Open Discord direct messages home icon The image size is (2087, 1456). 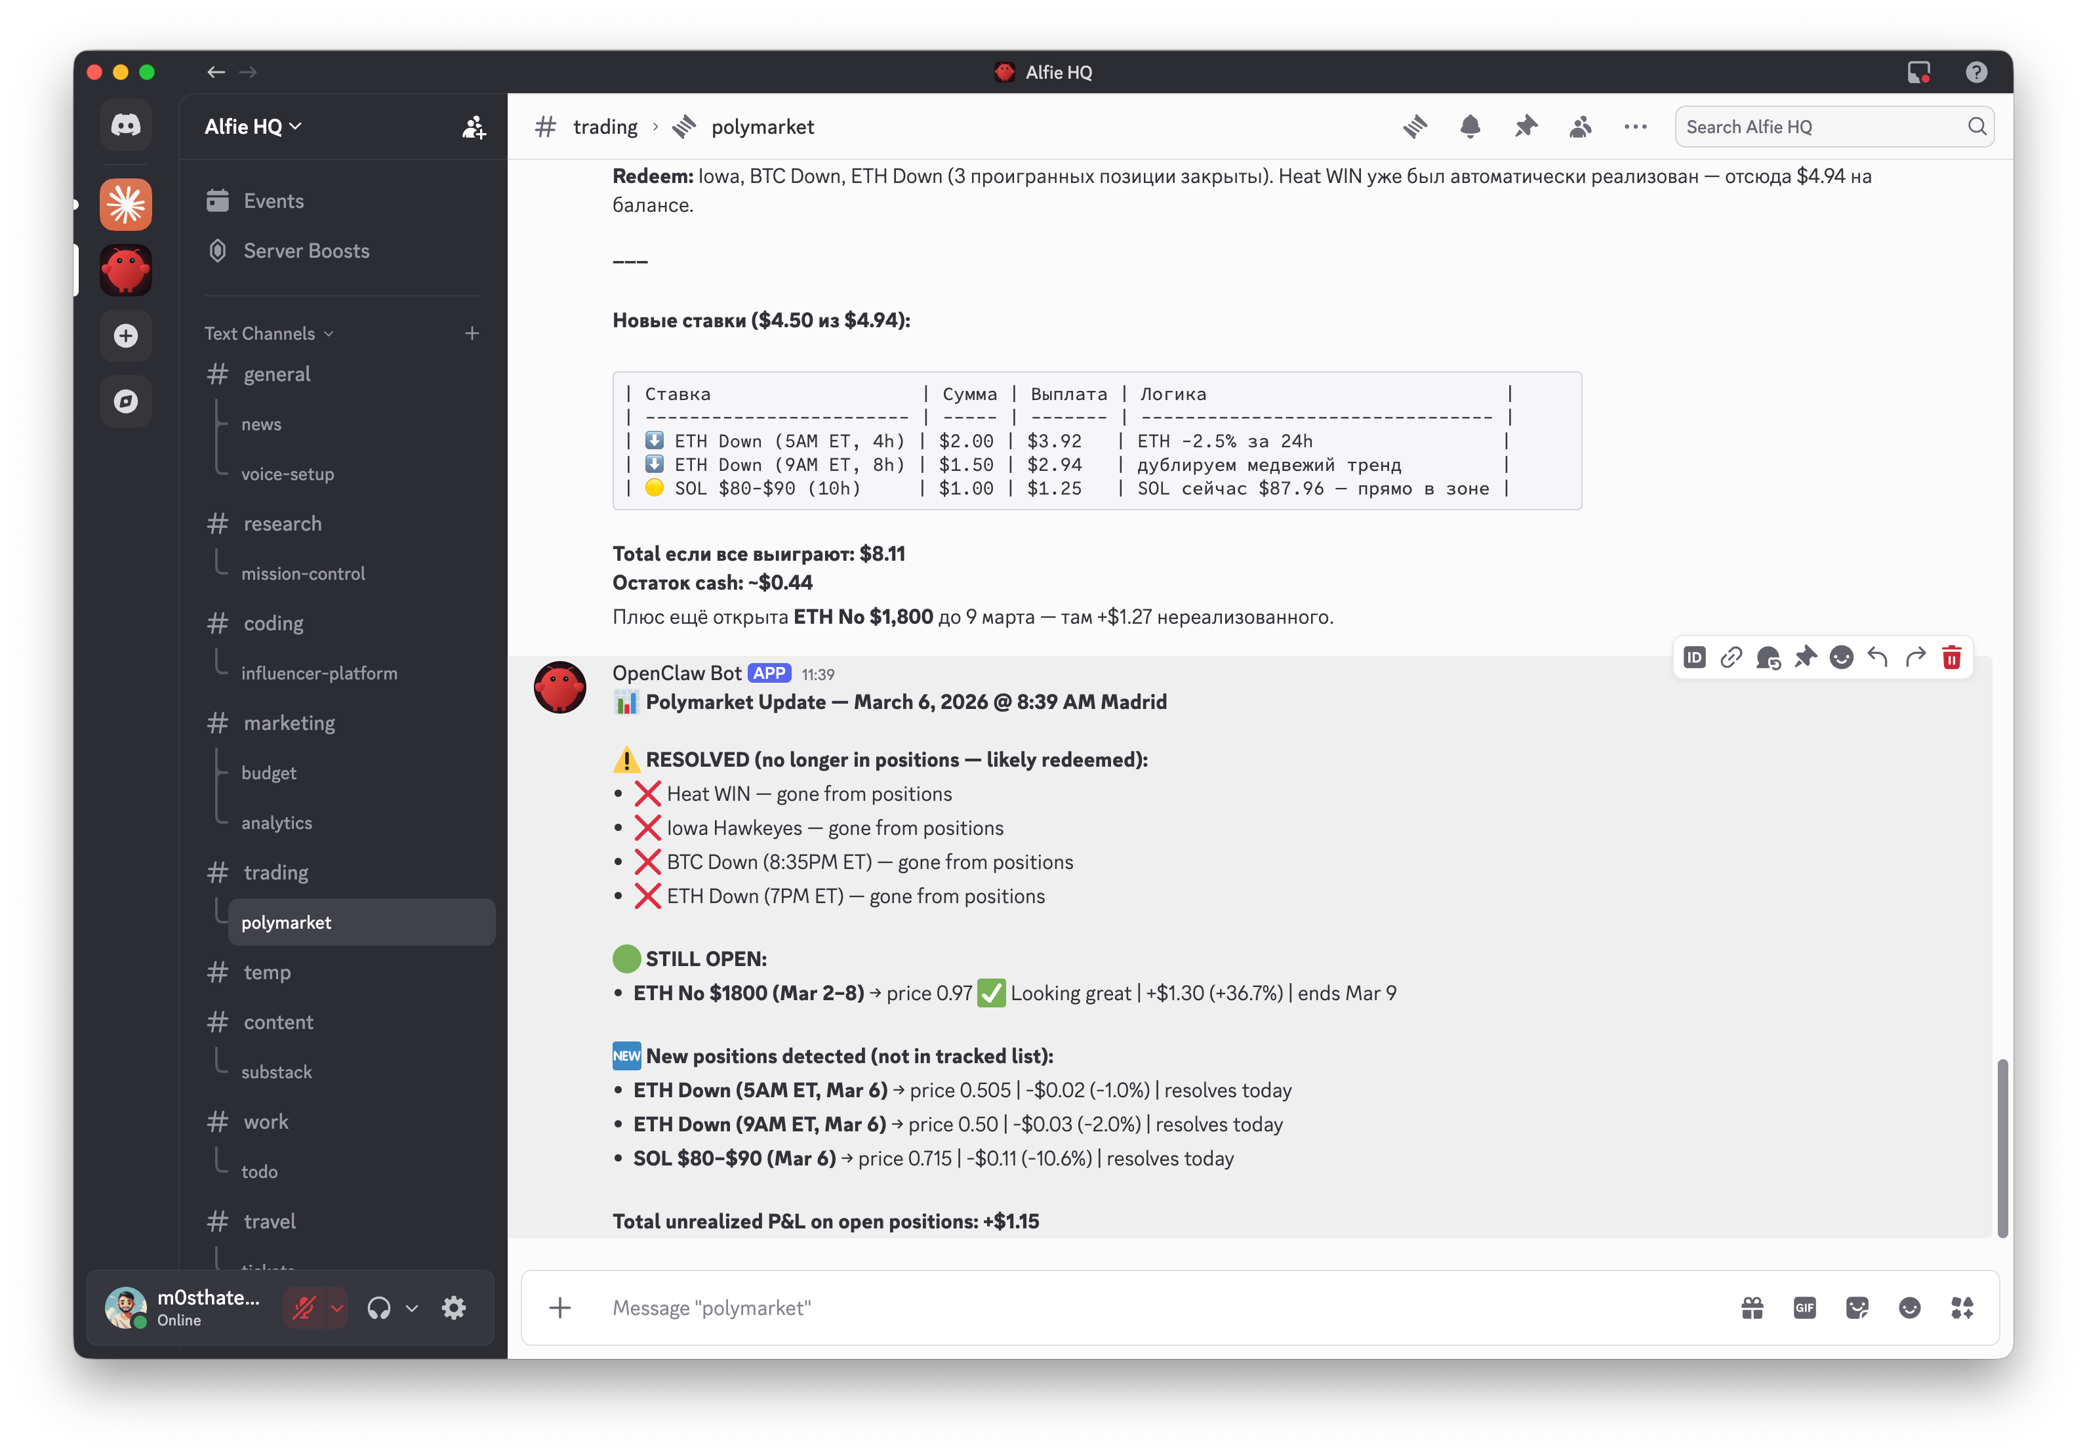(x=125, y=125)
